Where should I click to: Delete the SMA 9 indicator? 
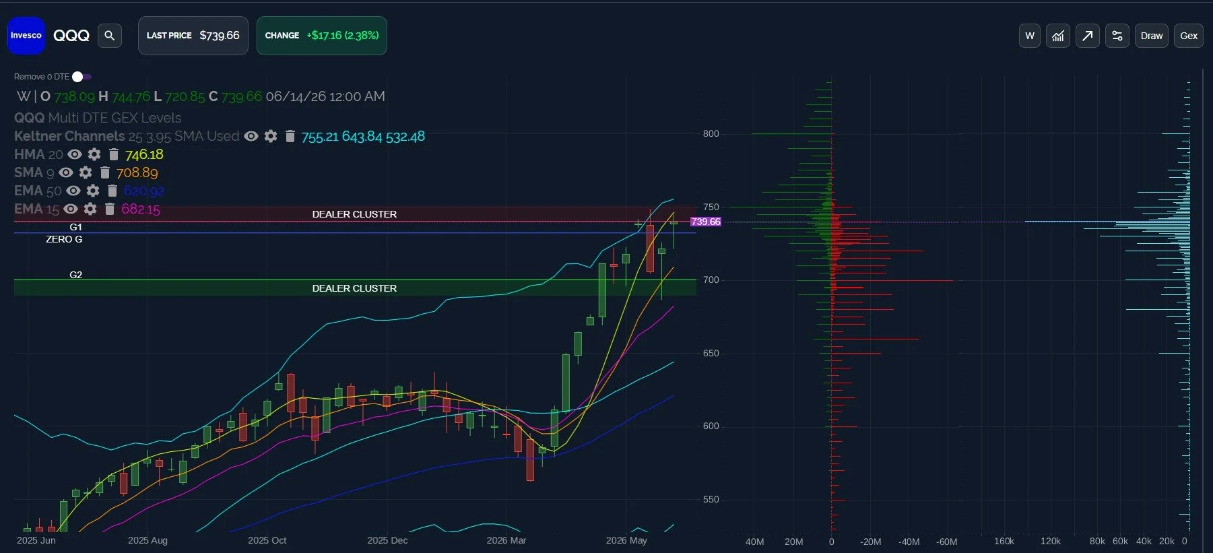pyautogui.click(x=105, y=172)
